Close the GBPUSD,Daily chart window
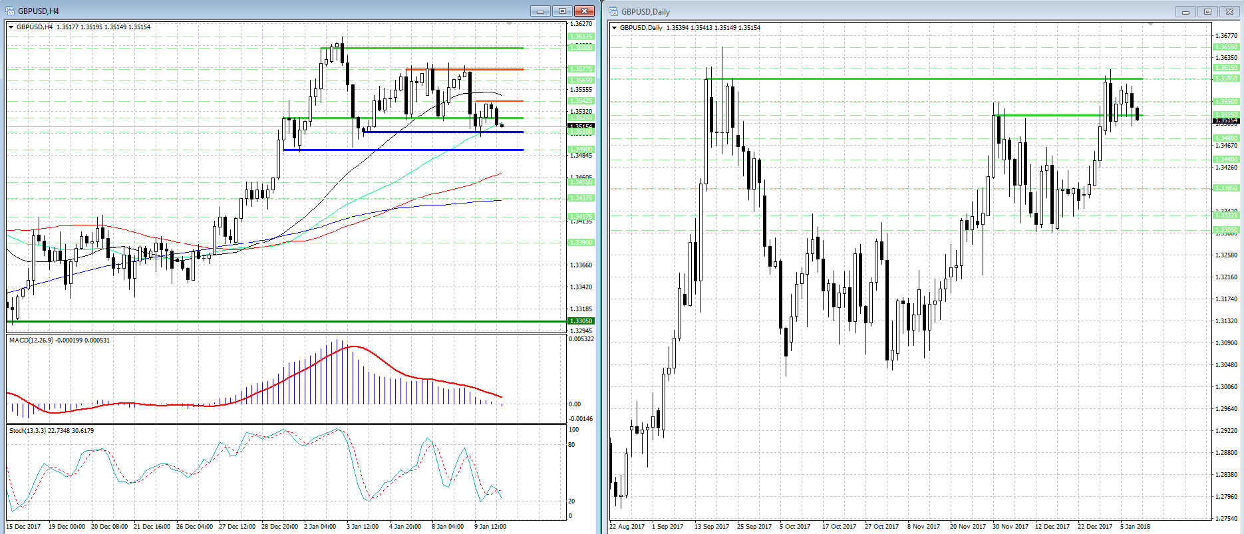The image size is (1244, 534). point(1229,12)
